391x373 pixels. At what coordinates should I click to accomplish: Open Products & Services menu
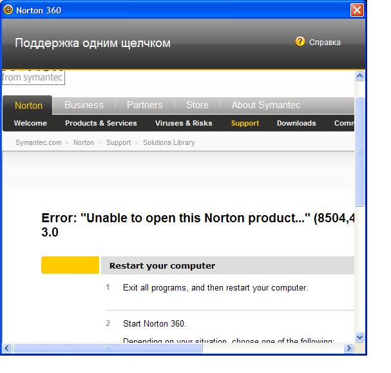101,123
